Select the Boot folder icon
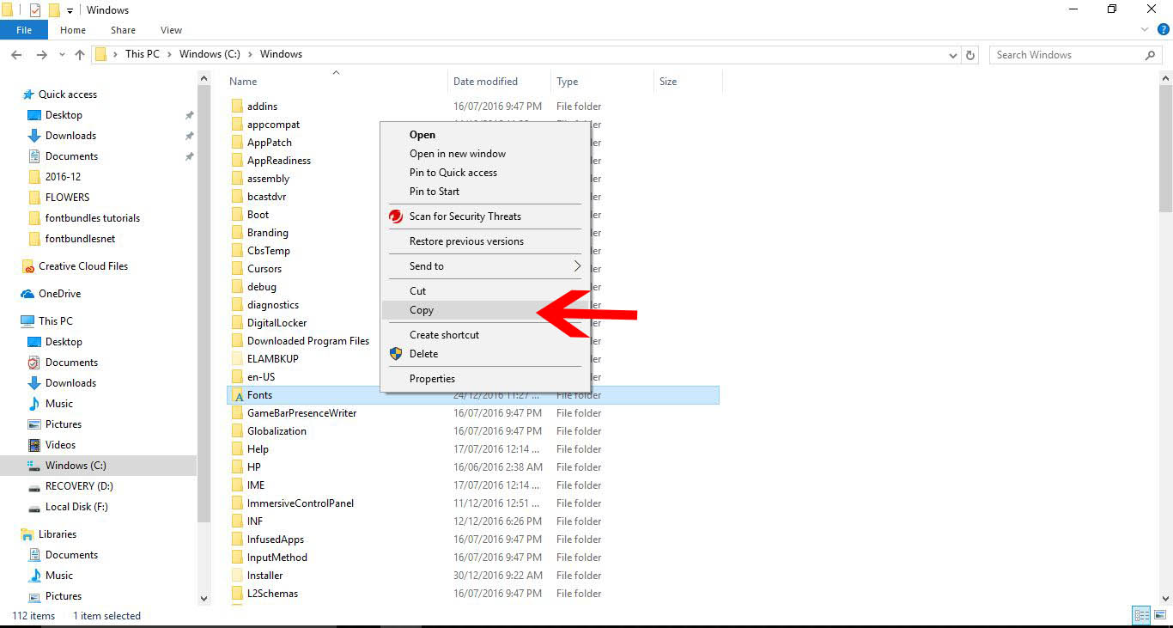This screenshot has width=1173, height=628. 238,215
